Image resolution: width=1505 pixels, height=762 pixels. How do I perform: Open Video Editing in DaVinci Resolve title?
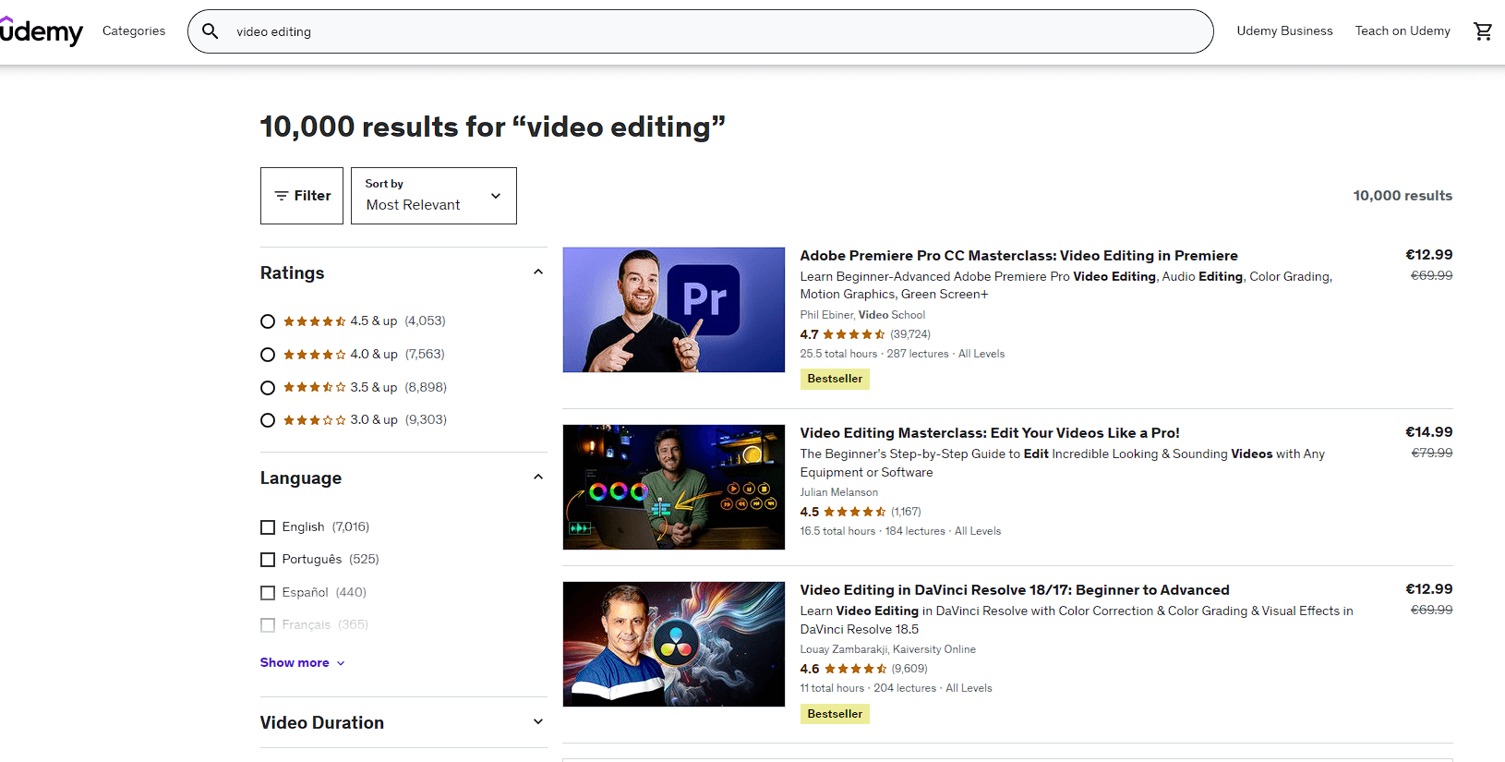1015,590
